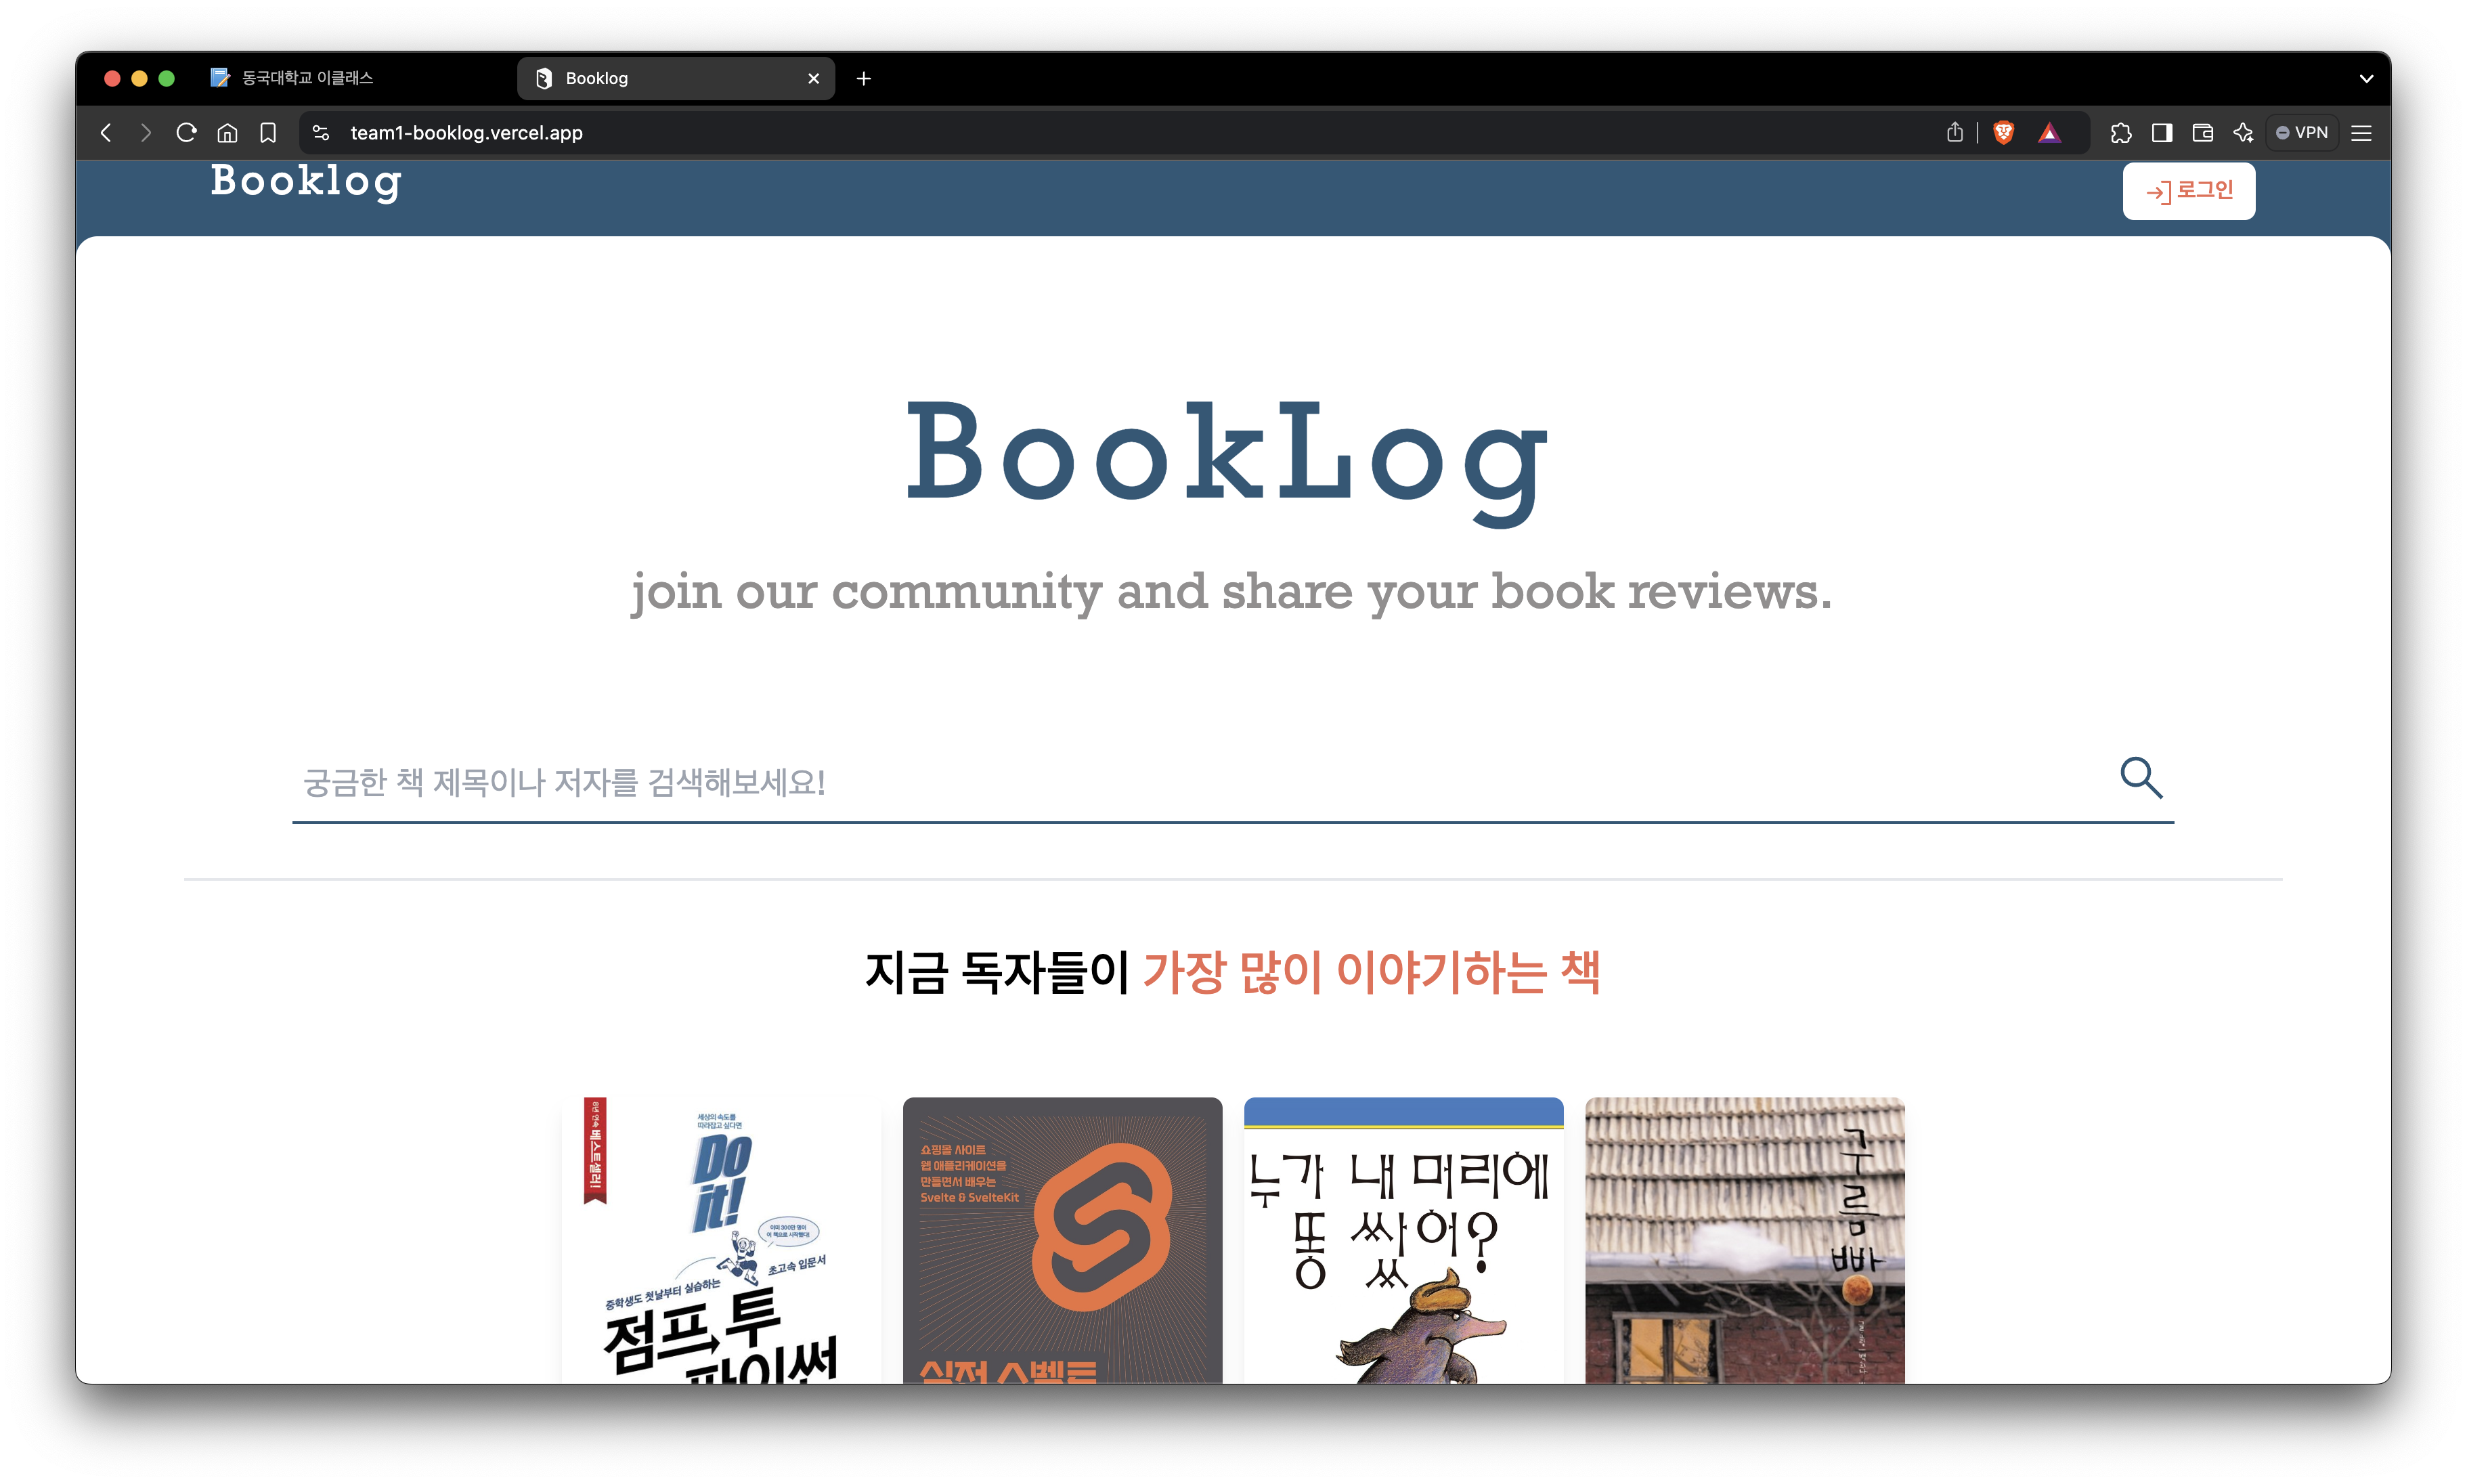The width and height of the screenshot is (2467, 1484).
Task: Reload the page
Action: click(186, 133)
